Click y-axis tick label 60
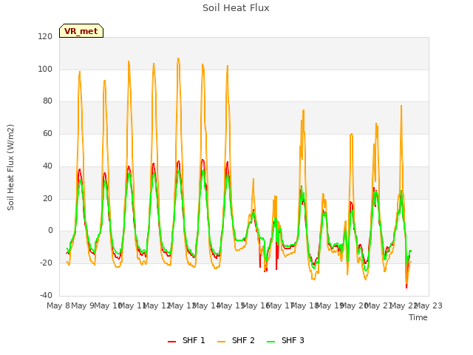The width and height of the screenshot is (473, 355). [x=47, y=133]
